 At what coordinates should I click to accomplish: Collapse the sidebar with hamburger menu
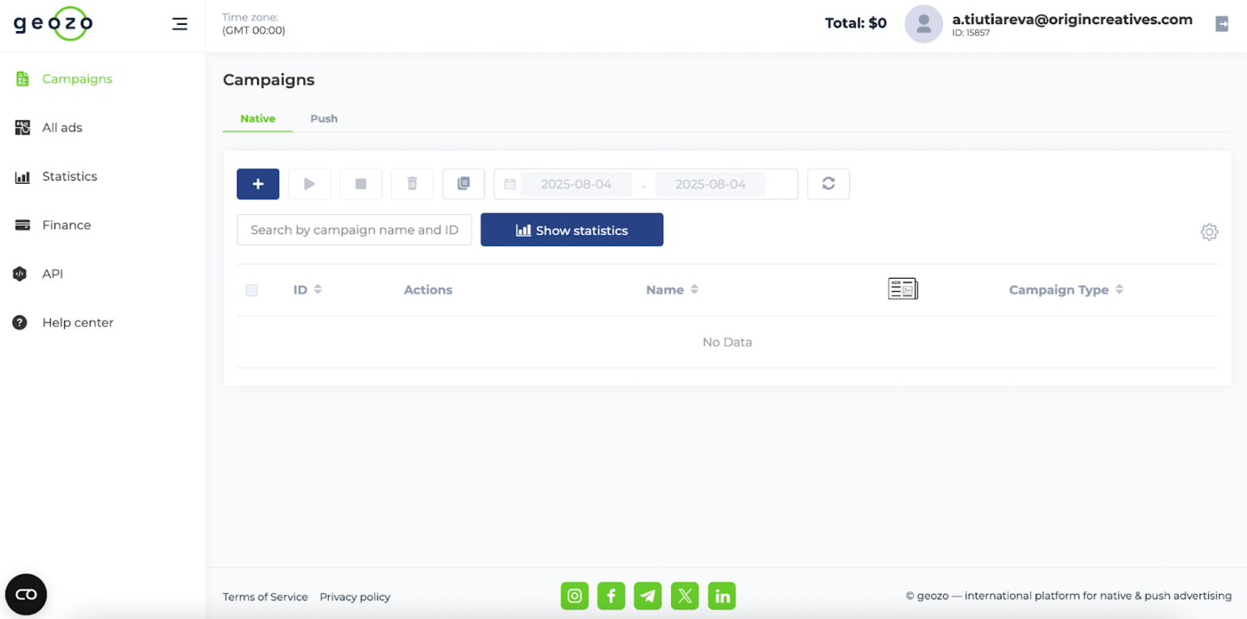tap(180, 24)
